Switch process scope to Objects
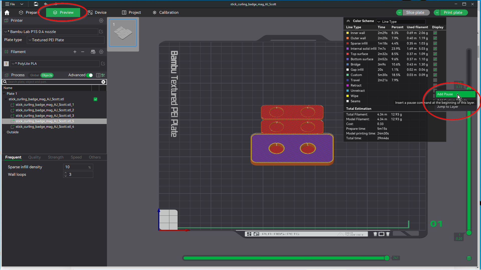 [x=47, y=75]
